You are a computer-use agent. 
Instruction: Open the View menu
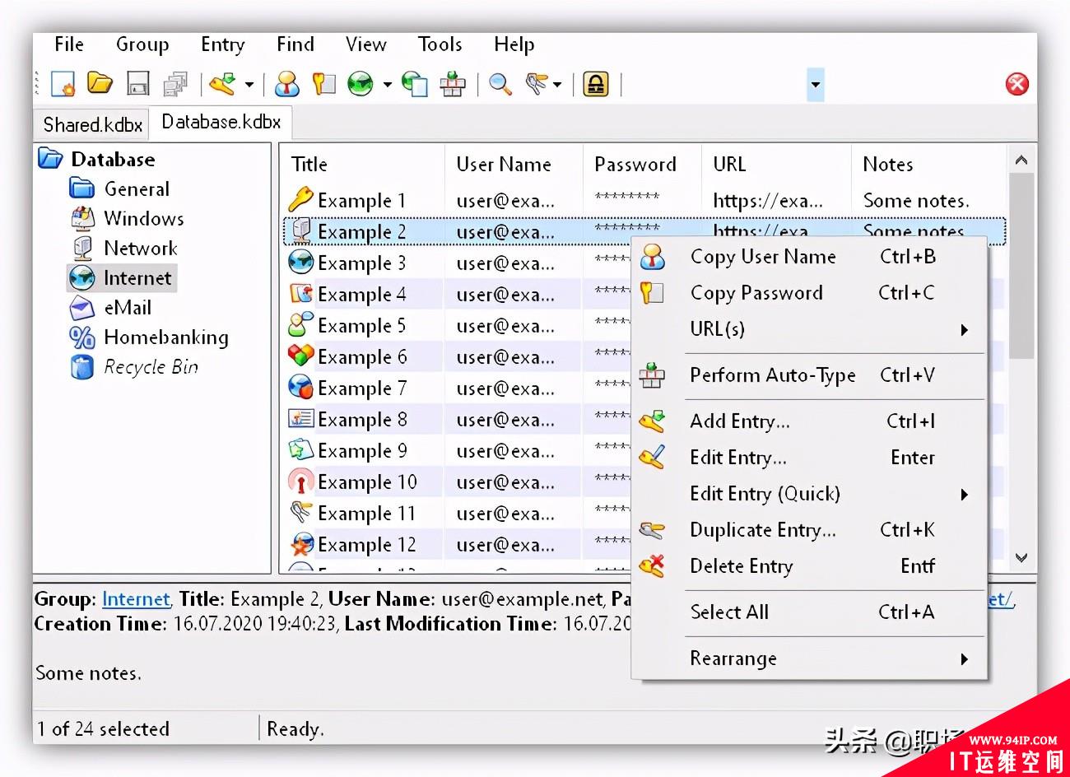tap(366, 44)
